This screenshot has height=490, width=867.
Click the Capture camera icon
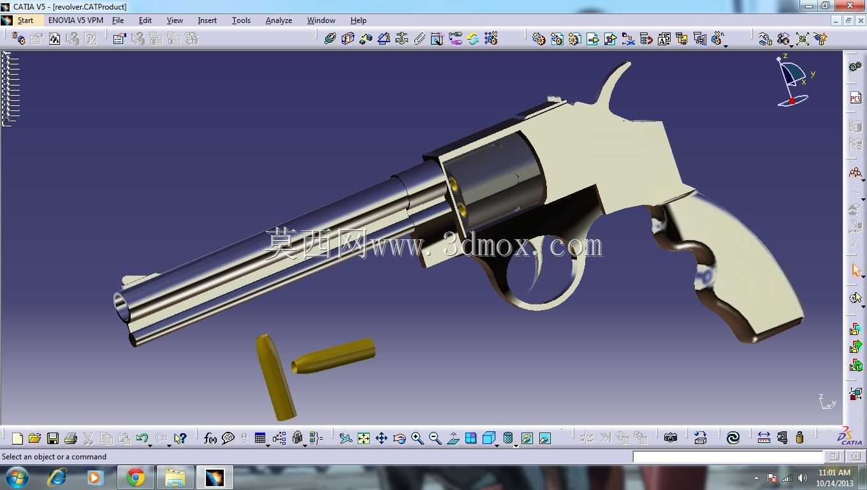point(671,438)
